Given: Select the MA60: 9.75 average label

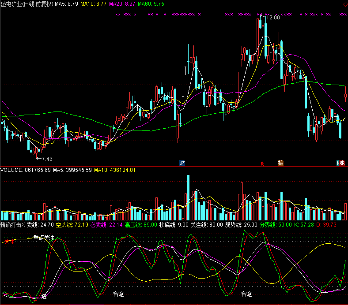Looking at the screenshot, I should (151, 4).
